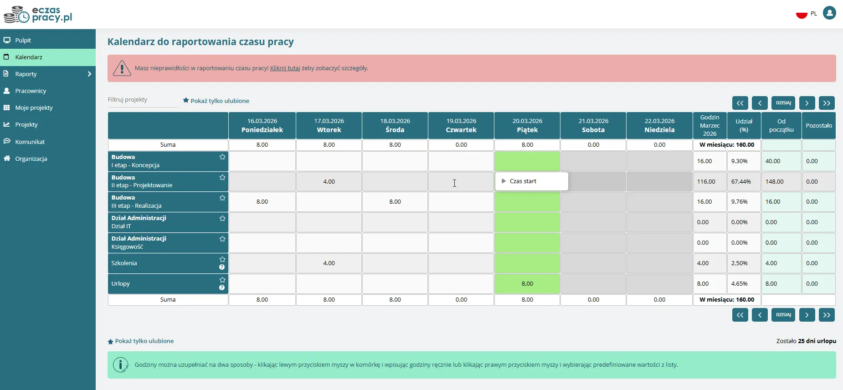Open the user account avatar icon
This screenshot has height=390, width=843.
[829, 13]
